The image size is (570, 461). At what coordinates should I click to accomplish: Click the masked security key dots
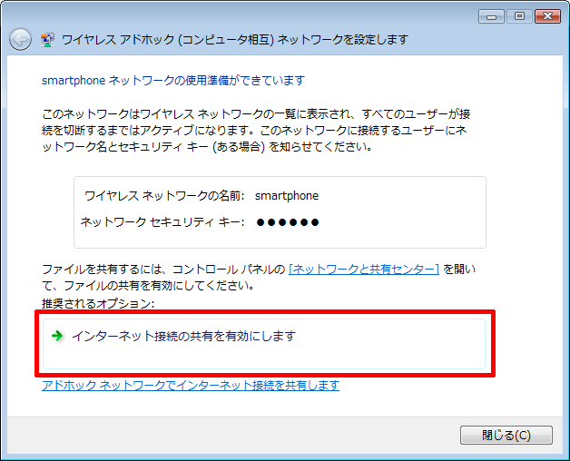[288, 222]
